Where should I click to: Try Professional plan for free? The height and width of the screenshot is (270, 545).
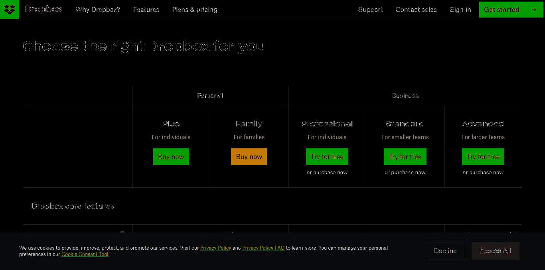coord(327,157)
